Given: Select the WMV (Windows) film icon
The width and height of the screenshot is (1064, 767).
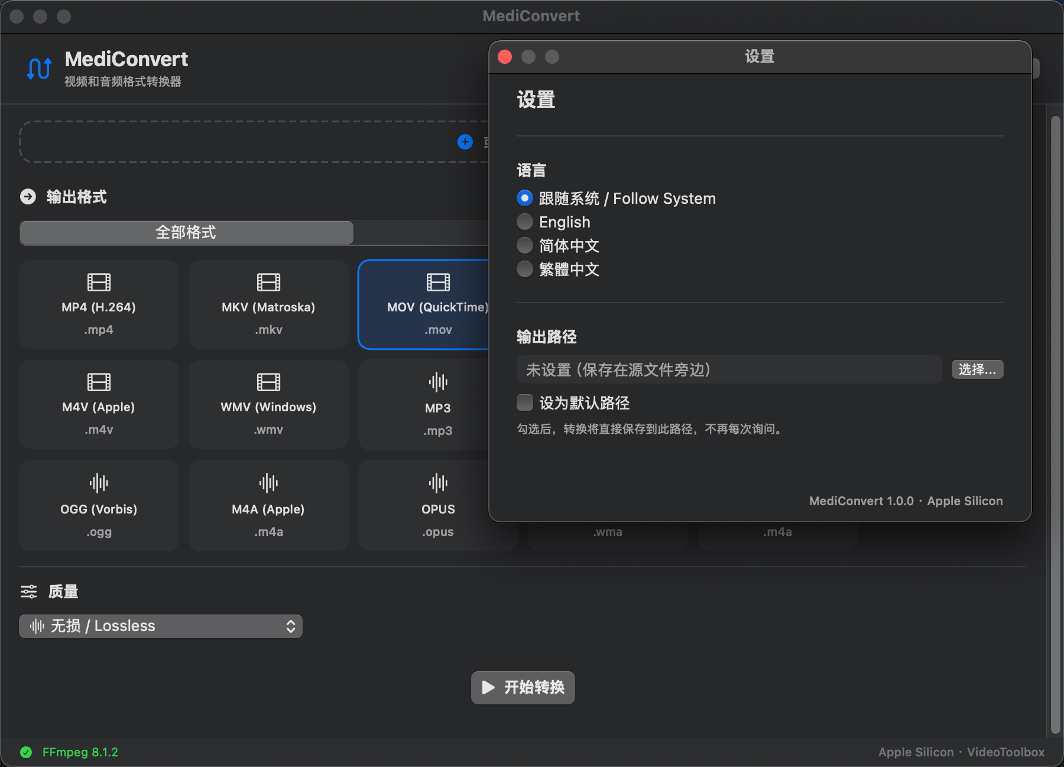Looking at the screenshot, I should 268,382.
